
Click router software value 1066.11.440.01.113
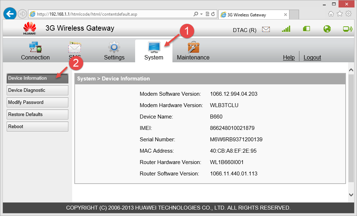pos(234,174)
